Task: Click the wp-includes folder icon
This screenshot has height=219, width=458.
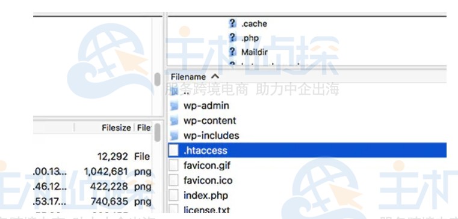Action: point(174,135)
